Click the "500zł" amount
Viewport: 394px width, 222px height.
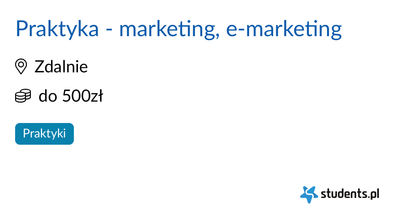point(82,96)
